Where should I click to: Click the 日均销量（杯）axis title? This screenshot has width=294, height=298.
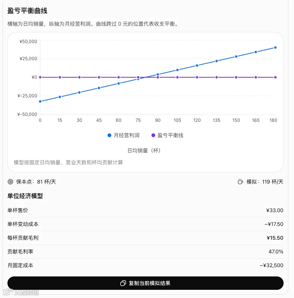[x=144, y=150]
